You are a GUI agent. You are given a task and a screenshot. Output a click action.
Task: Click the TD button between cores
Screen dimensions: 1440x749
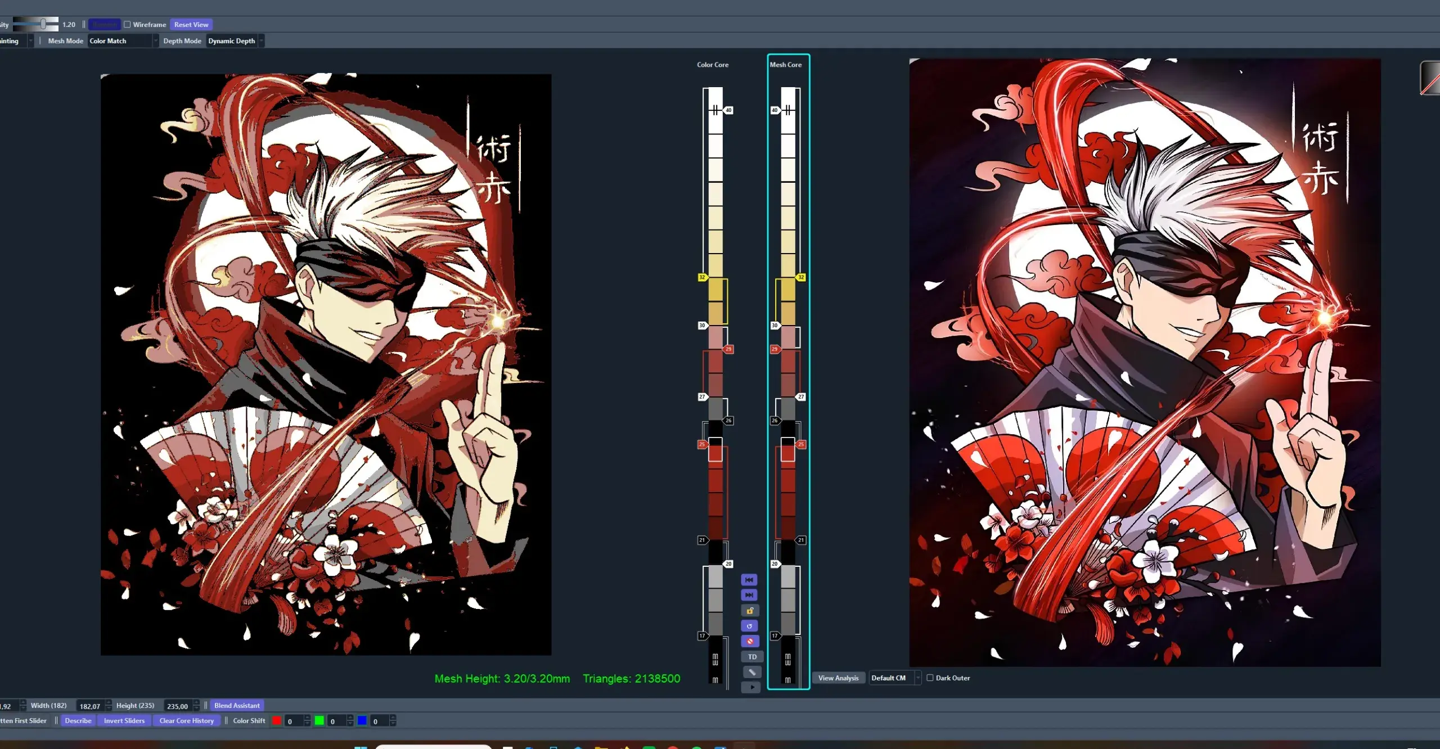tap(752, 657)
